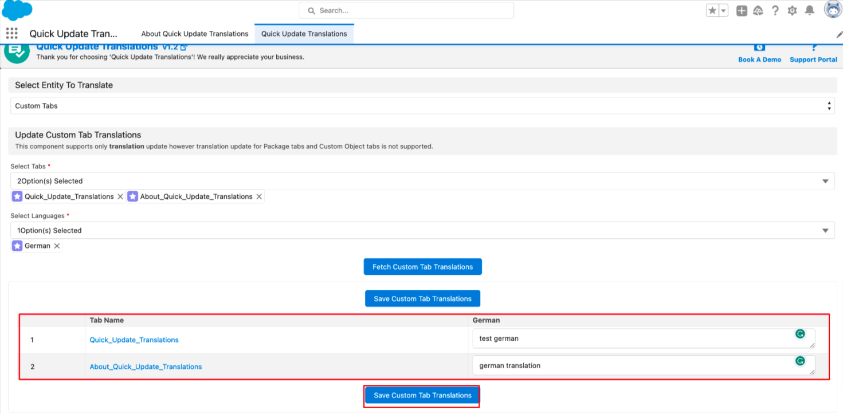Switch to About Quick Update Translations tab

pyautogui.click(x=195, y=34)
